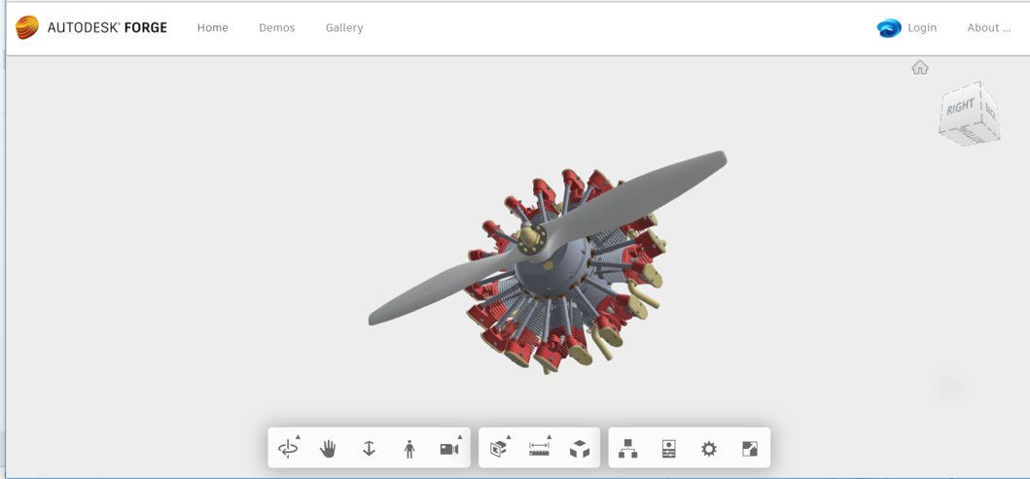Open the Camera interactions tool

(449, 449)
